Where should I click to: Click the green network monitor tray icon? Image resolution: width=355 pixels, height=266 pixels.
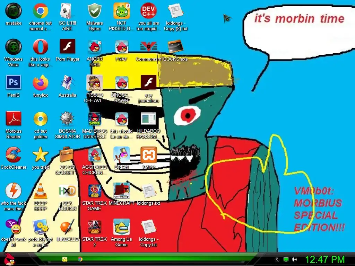286,259
